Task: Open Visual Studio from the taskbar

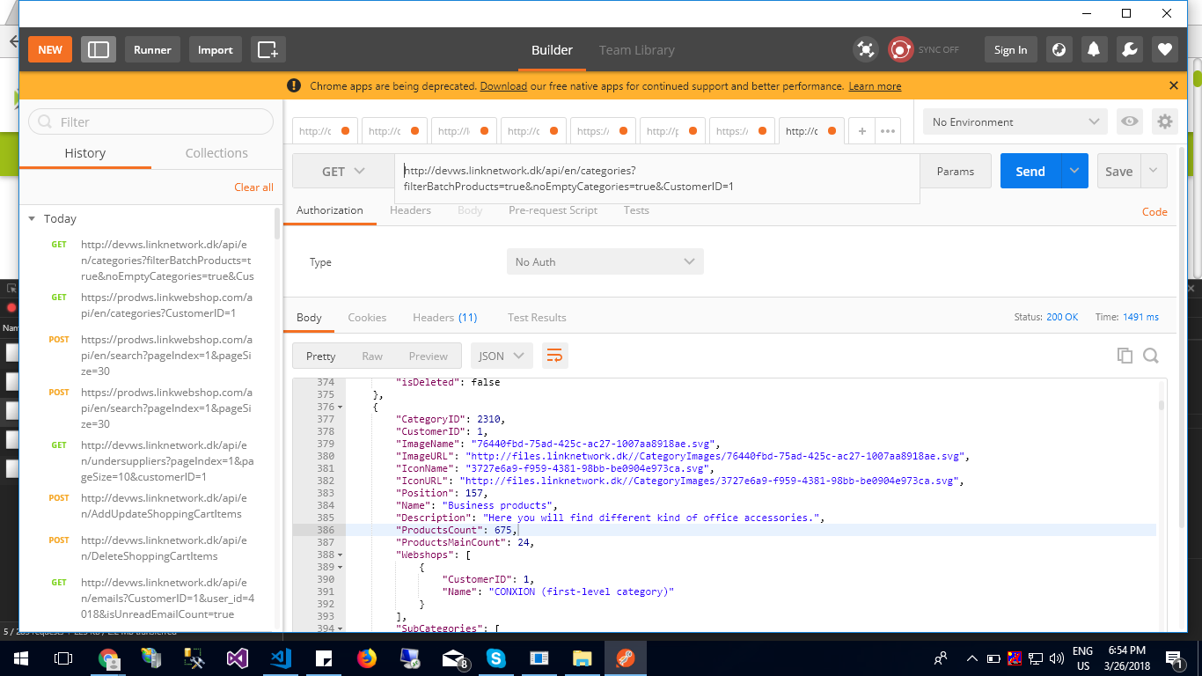Action: click(238, 658)
